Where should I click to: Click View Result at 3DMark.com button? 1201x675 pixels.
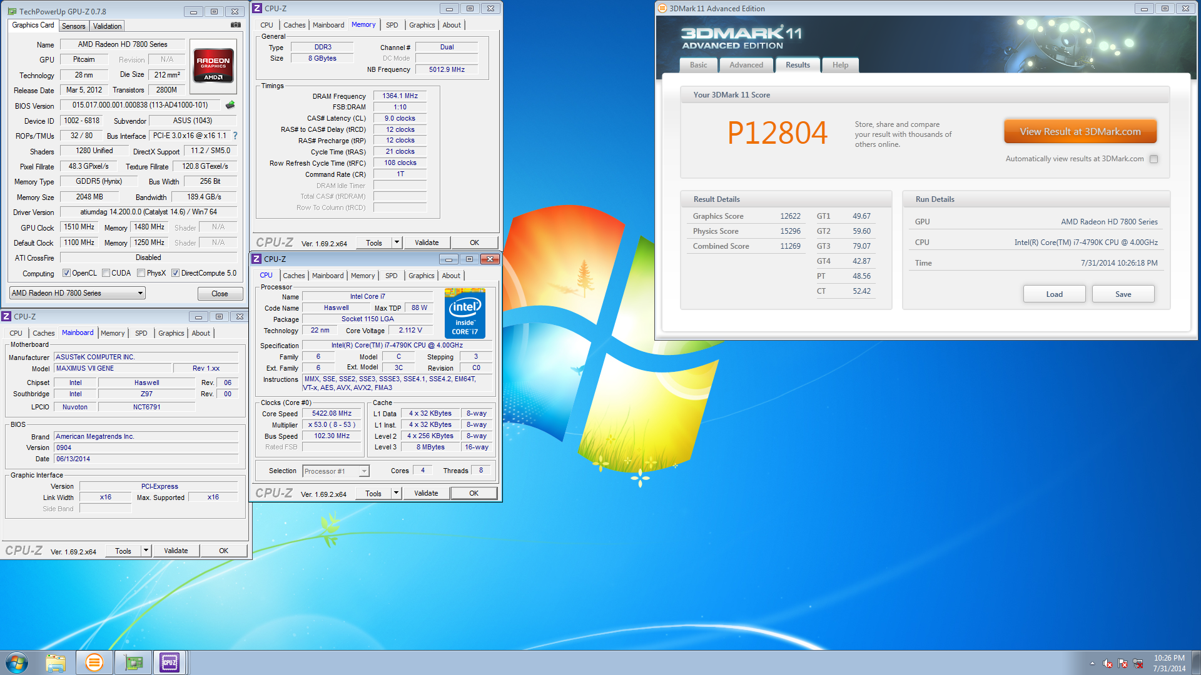pos(1080,131)
